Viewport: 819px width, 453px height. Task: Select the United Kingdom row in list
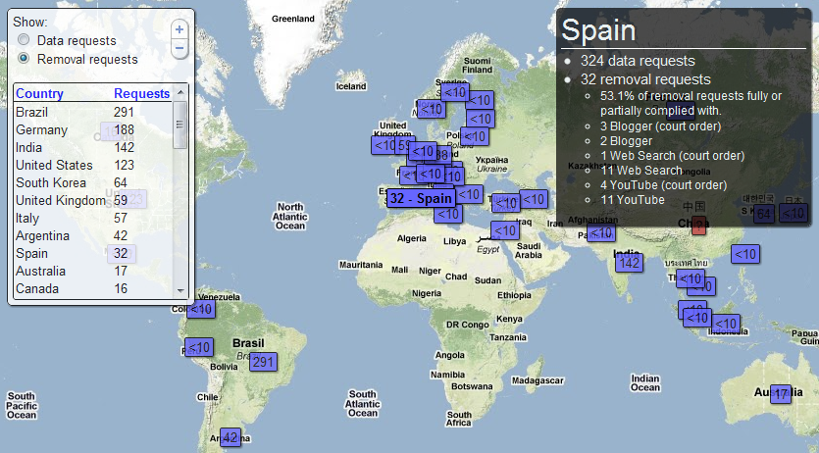click(93, 201)
